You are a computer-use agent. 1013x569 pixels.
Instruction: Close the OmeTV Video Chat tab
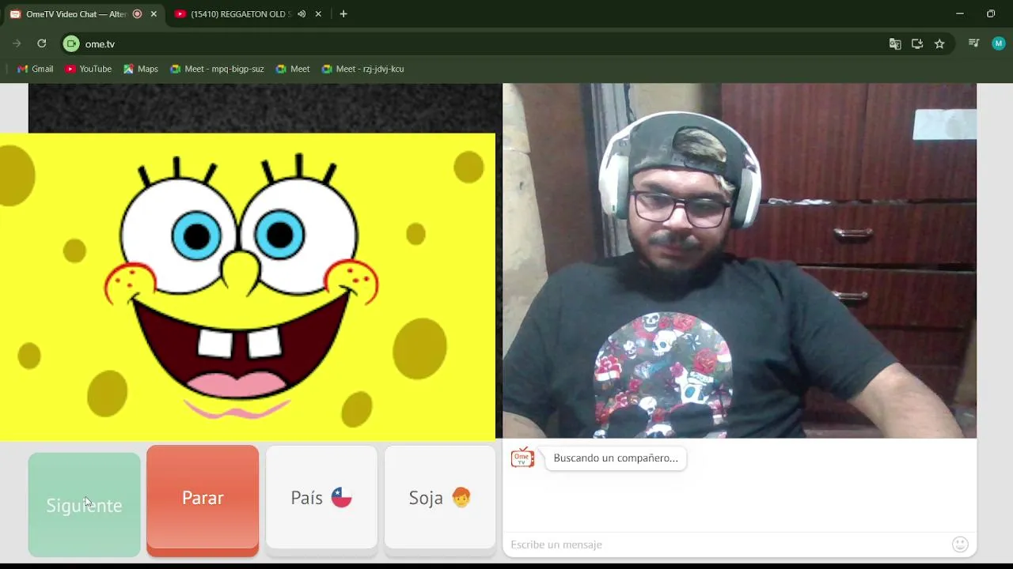pyautogui.click(x=154, y=14)
